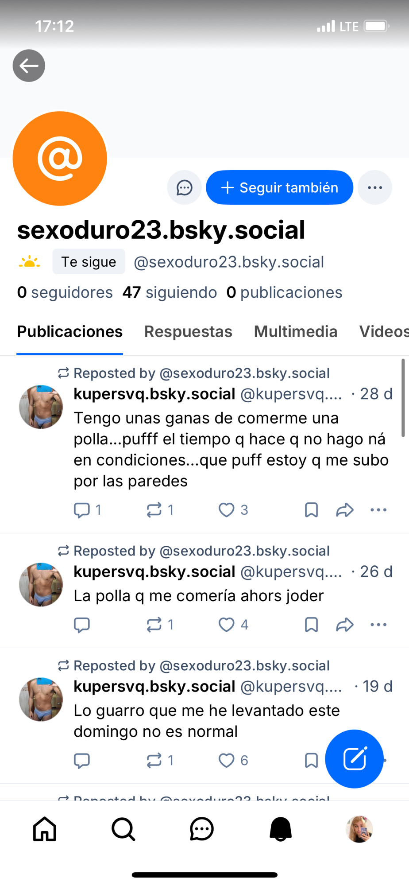The image size is (409, 886).
Task: Switch to the Respuestas tab
Action: click(x=188, y=331)
